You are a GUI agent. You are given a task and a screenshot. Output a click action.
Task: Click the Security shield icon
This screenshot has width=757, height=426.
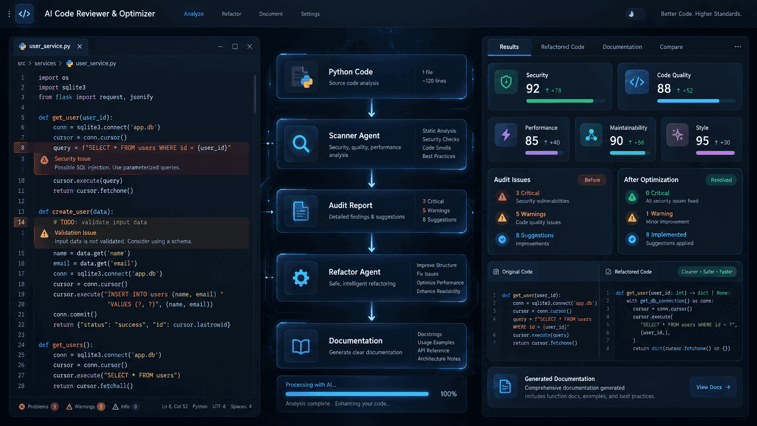506,82
